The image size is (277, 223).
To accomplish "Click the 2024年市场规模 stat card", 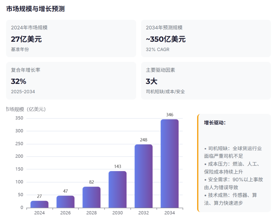I will tap(71, 38).
